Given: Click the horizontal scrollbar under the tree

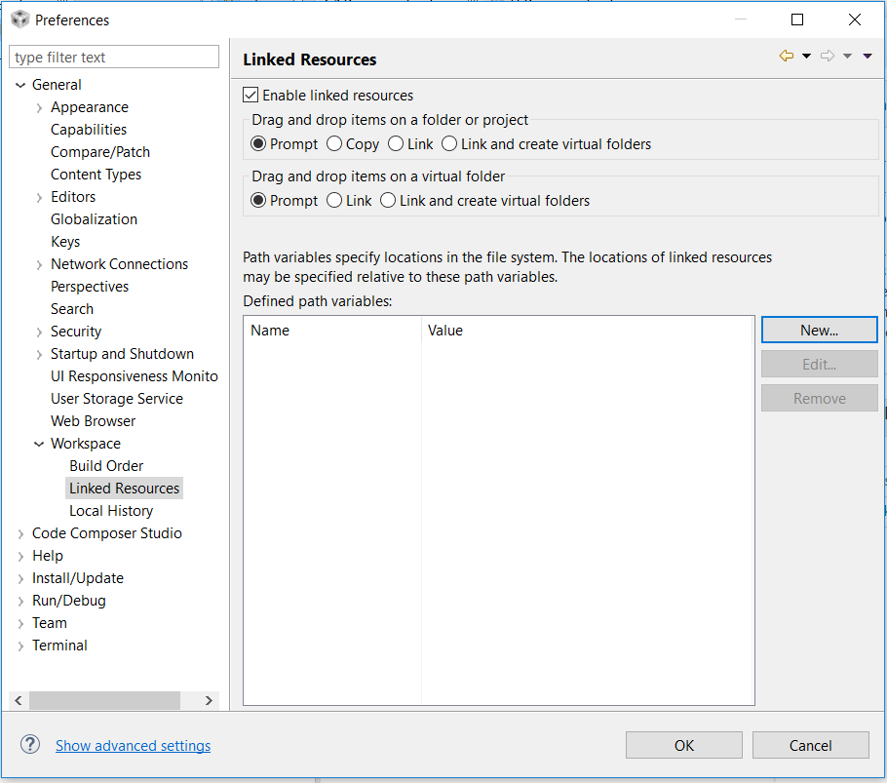Looking at the screenshot, I should tap(104, 700).
